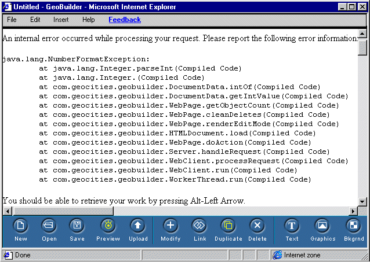Click the vertical scrollbar down arrow

(362, 201)
